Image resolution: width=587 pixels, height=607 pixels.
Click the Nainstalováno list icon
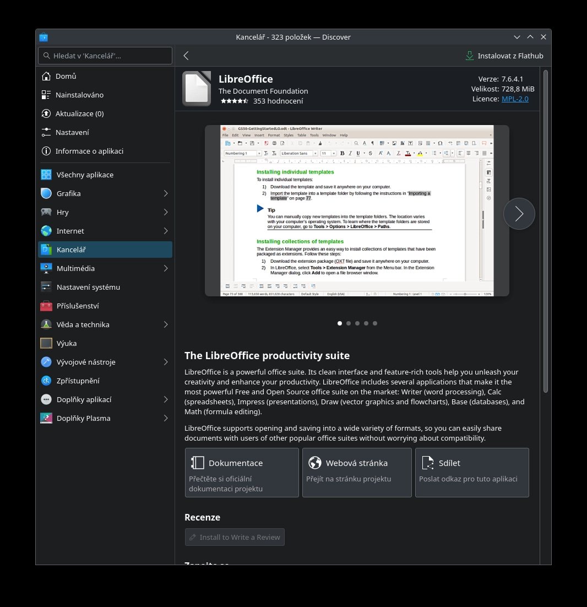pyautogui.click(x=46, y=95)
